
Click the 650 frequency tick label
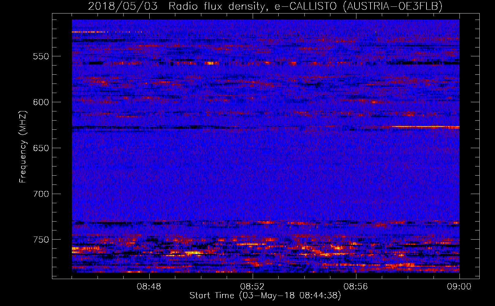41,148
